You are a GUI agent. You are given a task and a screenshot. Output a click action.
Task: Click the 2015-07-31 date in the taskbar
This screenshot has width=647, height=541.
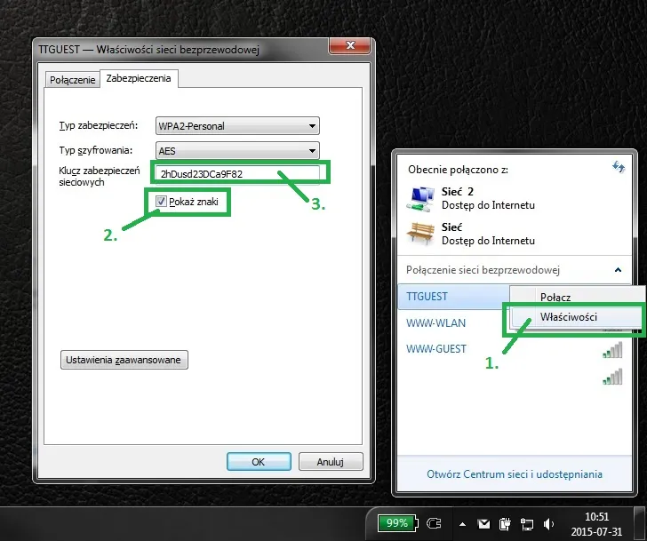pyautogui.click(x=596, y=531)
